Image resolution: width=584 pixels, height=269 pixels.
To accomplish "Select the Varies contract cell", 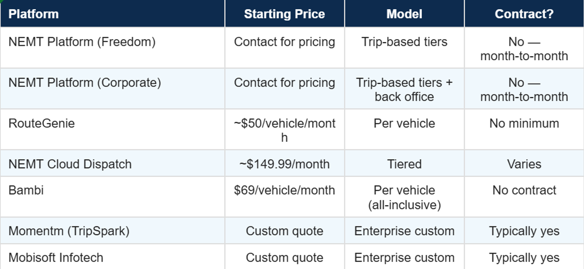I will coord(524,164).
